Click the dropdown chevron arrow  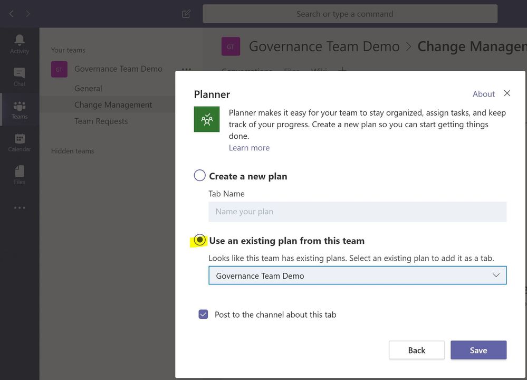pos(496,275)
